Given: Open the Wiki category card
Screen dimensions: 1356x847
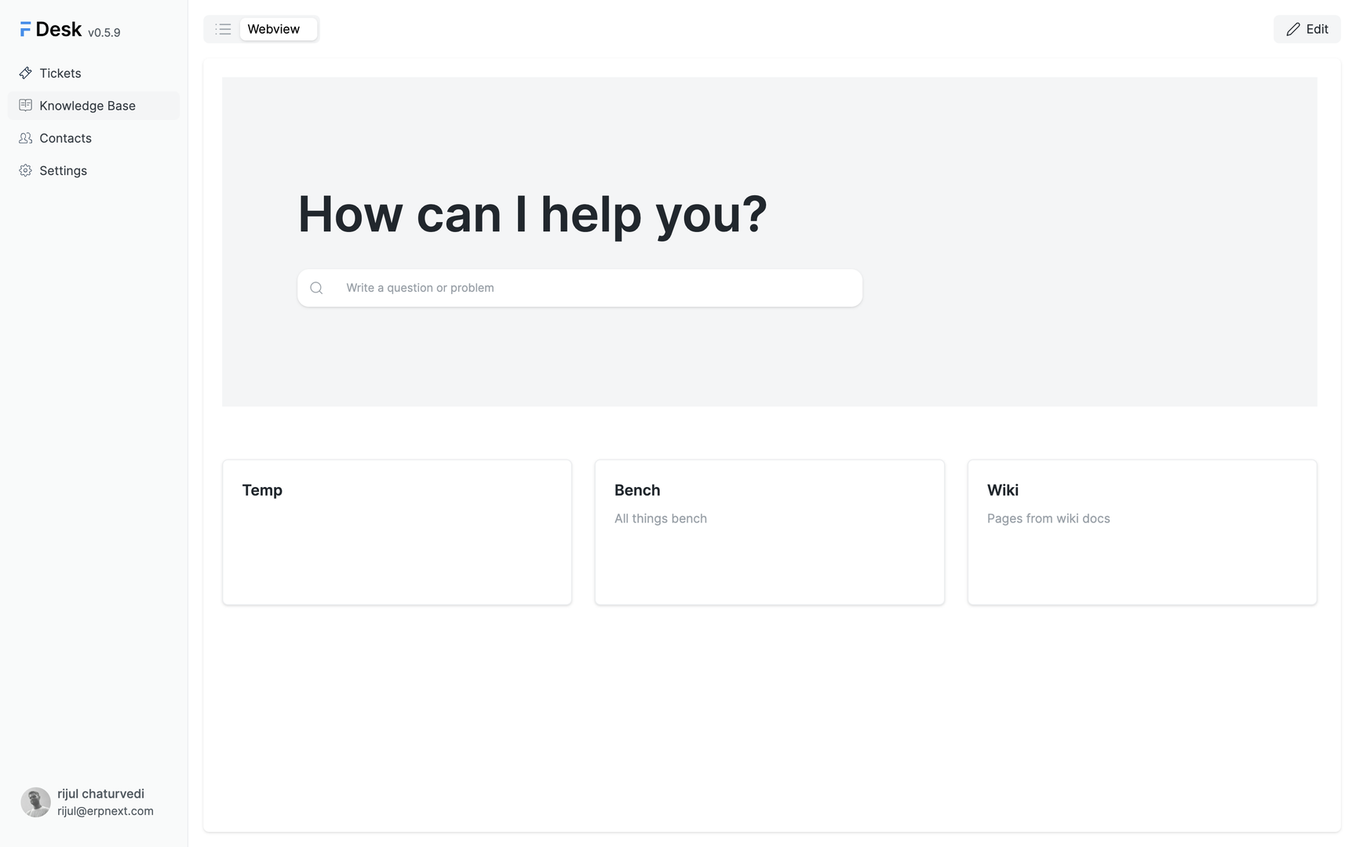Looking at the screenshot, I should [1142, 532].
